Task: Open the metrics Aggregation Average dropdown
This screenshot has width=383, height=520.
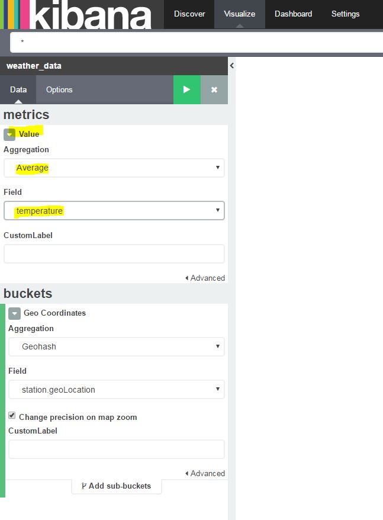Action: coord(114,168)
